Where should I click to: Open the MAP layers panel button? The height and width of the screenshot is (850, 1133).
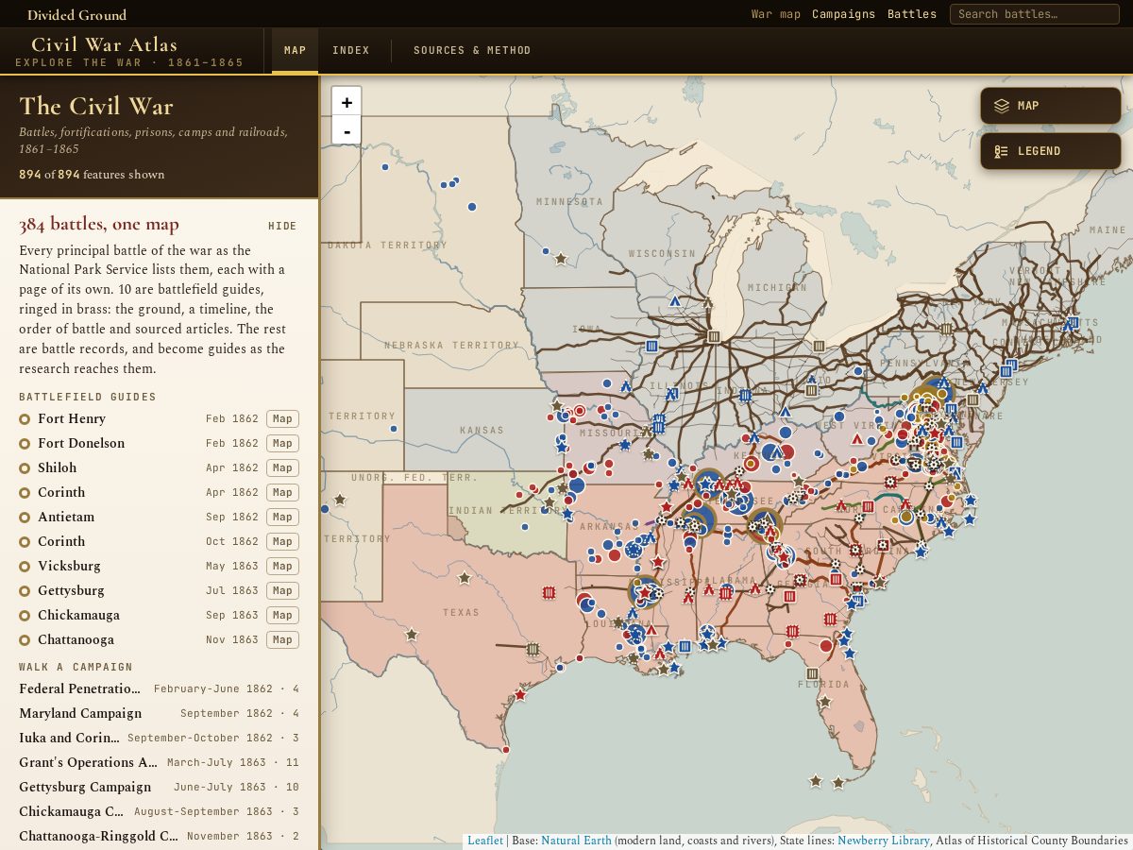(1051, 106)
